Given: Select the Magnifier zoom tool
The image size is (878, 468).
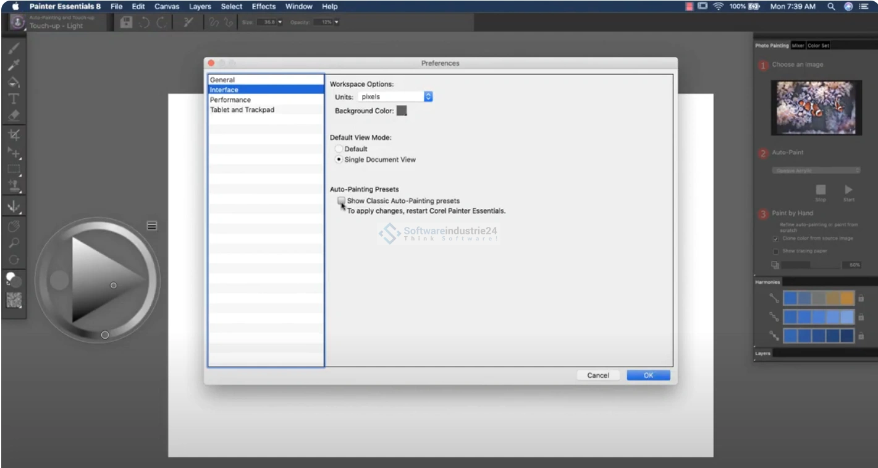Looking at the screenshot, I should pos(14,243).
